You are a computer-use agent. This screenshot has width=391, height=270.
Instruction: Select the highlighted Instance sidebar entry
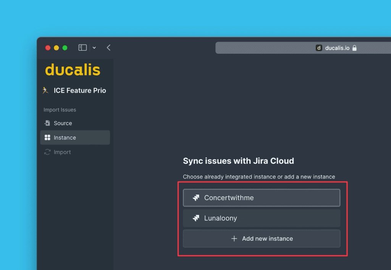(x=75, y=137)
